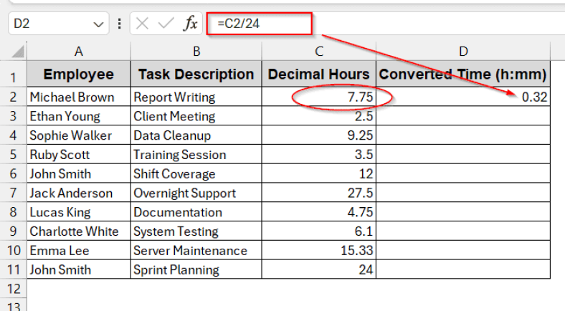Click the Cancel (X) formula icon

coord(142,24)
